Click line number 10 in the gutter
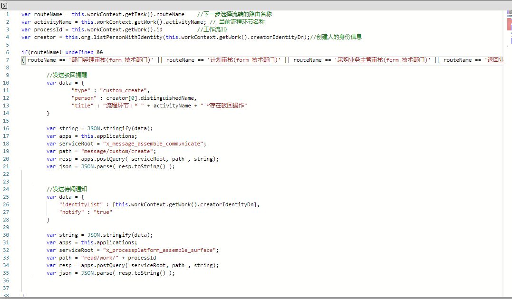The image size is (512, 299). point(6,83)
